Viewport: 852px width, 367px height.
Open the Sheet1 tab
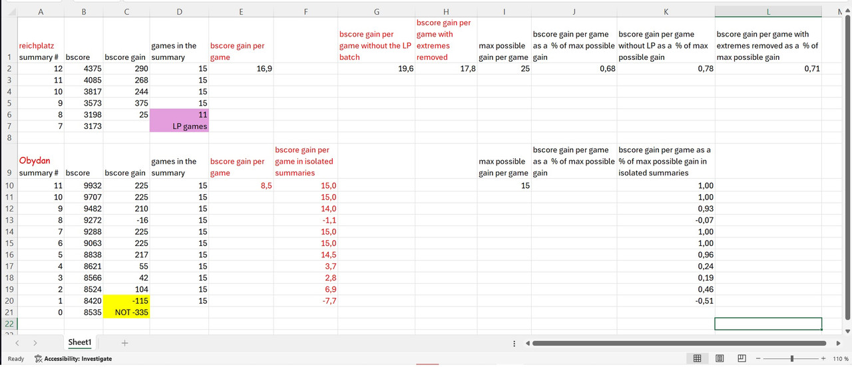click(x=79, y=342)
